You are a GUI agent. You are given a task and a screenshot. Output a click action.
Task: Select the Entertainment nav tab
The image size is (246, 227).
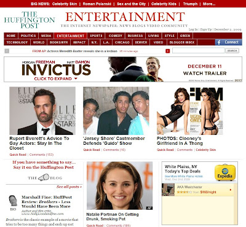pyautogui.click(x=71, y=36)
